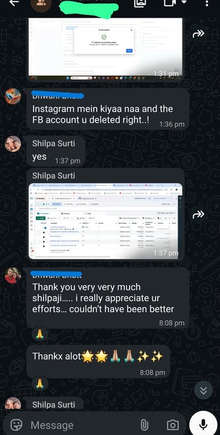Open emoji and sticker picker
Viewport: 220px width, 435px height.
pyautogui.click(x=16, y=425)
